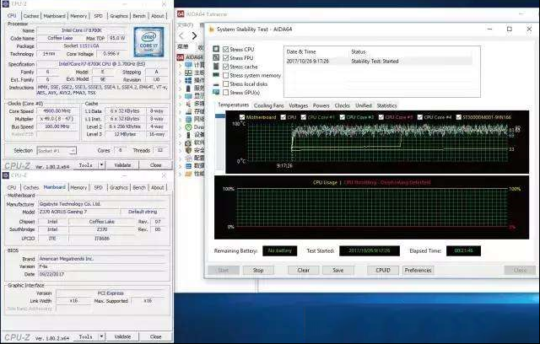Expand the Computer (计算机) tree node

coord(180,65)
